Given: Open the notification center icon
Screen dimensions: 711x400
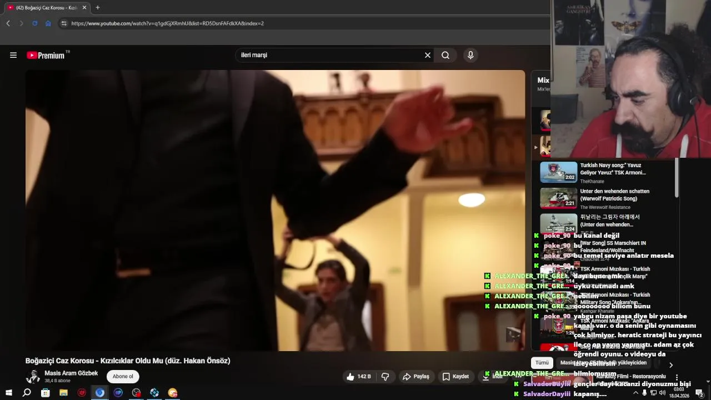Looking at the screenshot, I should (699, 393).
